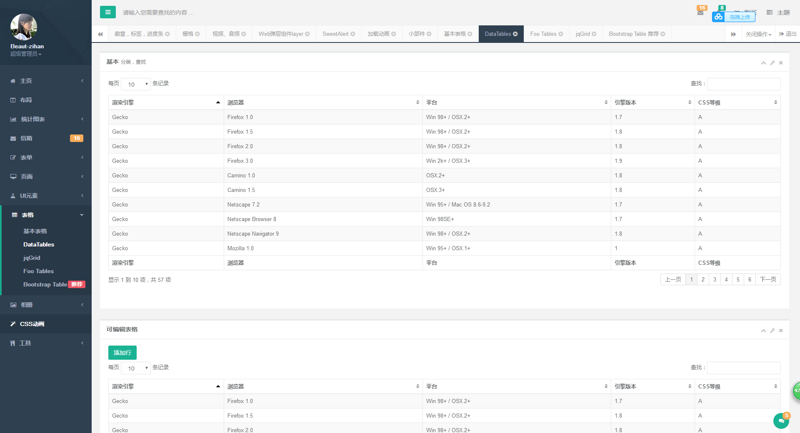
Task: Focus the top search box 请输入您需要查找的内容
Action: (x=158, y=12)
